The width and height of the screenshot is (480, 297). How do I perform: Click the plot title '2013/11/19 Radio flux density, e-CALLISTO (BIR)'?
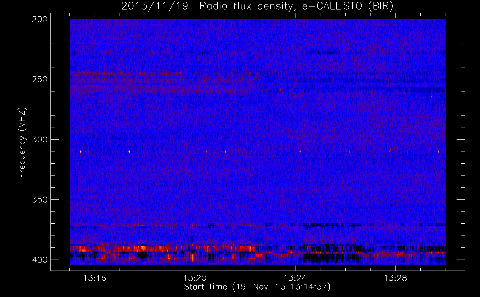[x=257, y=6]
